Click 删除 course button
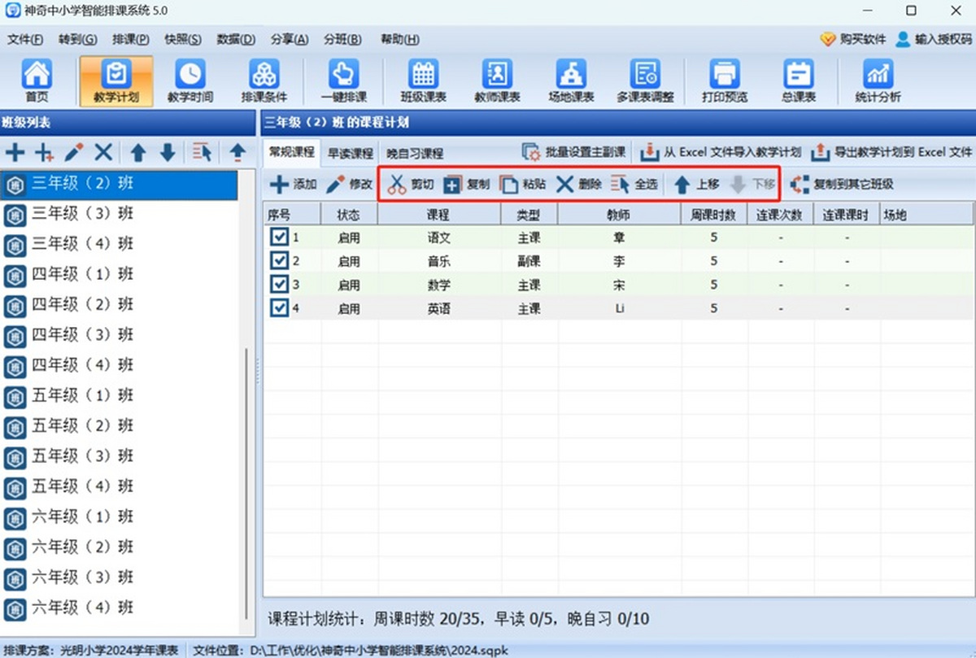 (578, 185)
